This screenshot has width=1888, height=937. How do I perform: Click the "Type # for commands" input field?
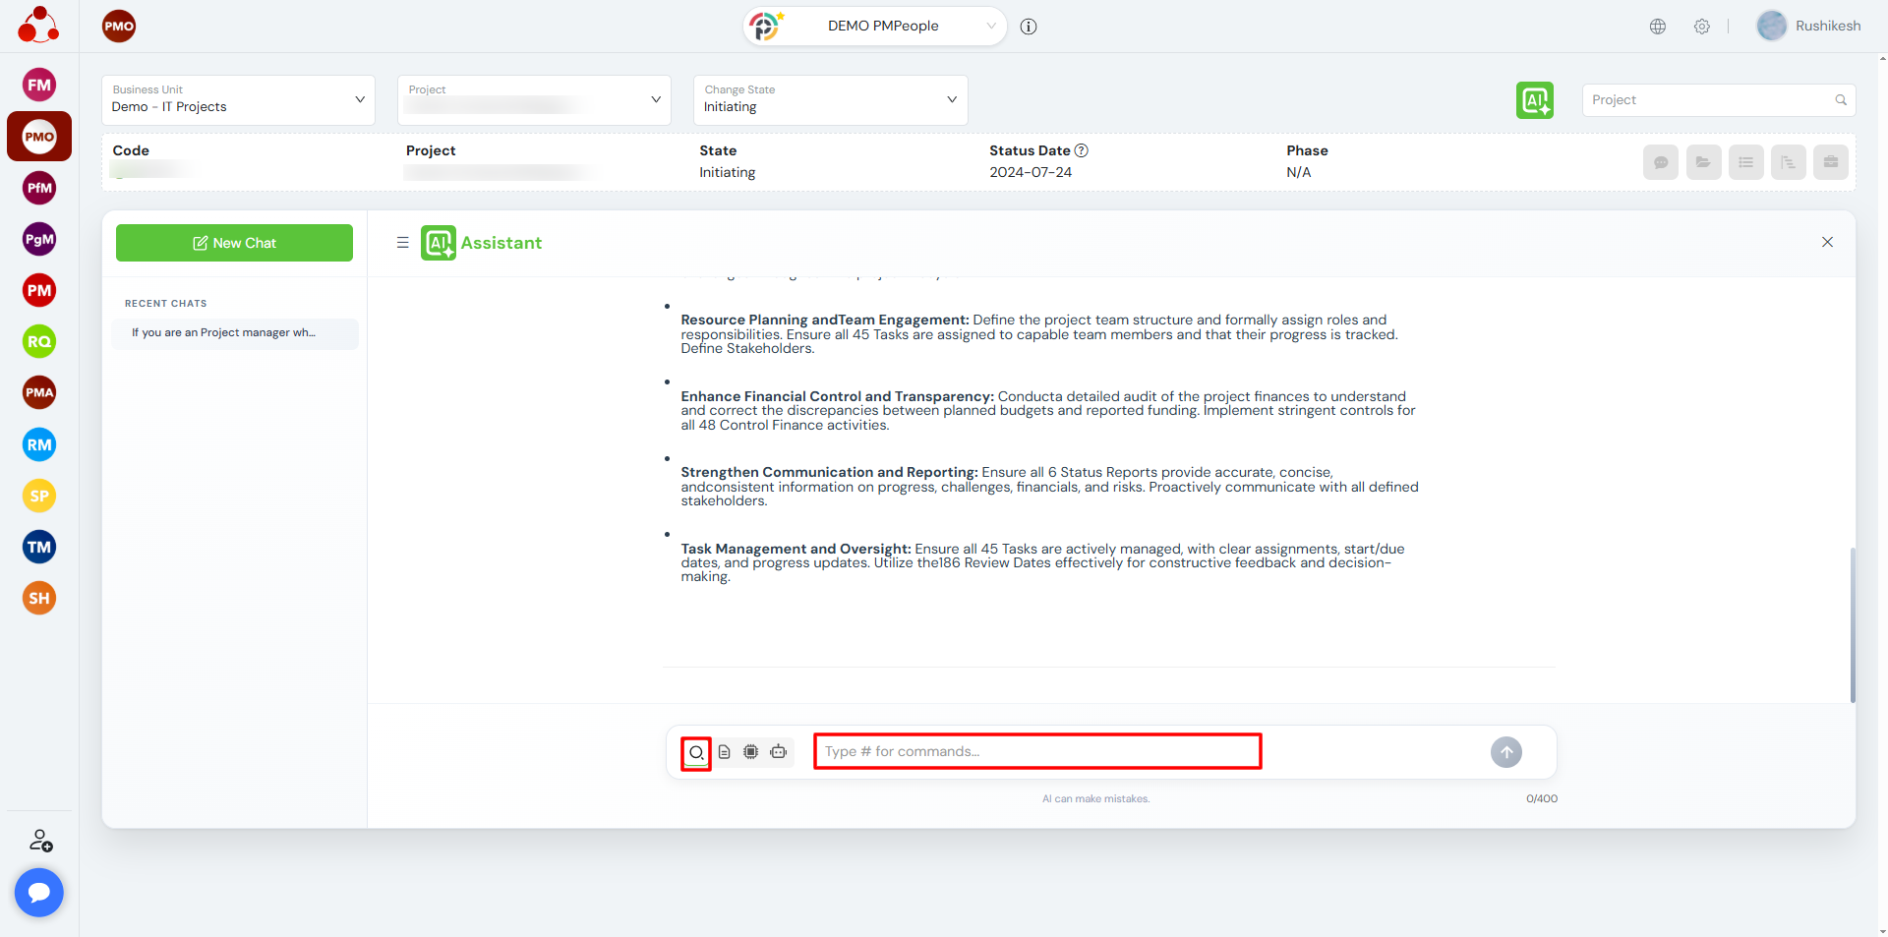(1036, 752)
